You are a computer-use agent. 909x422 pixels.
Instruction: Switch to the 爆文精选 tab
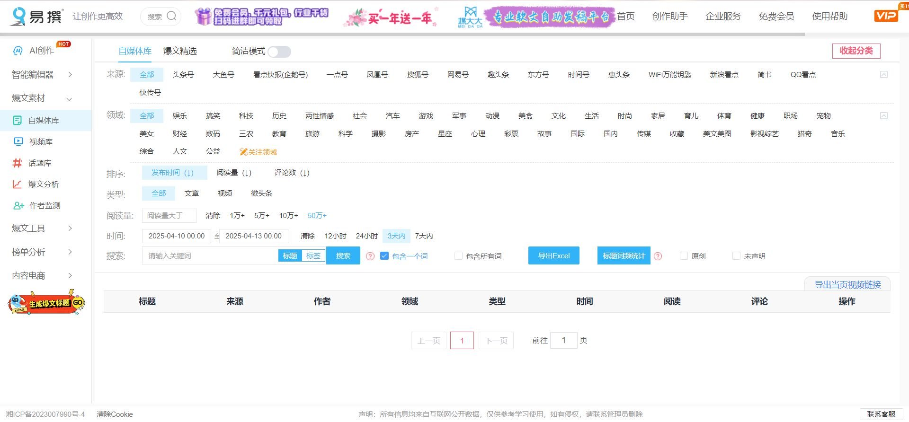coord(180,51)
